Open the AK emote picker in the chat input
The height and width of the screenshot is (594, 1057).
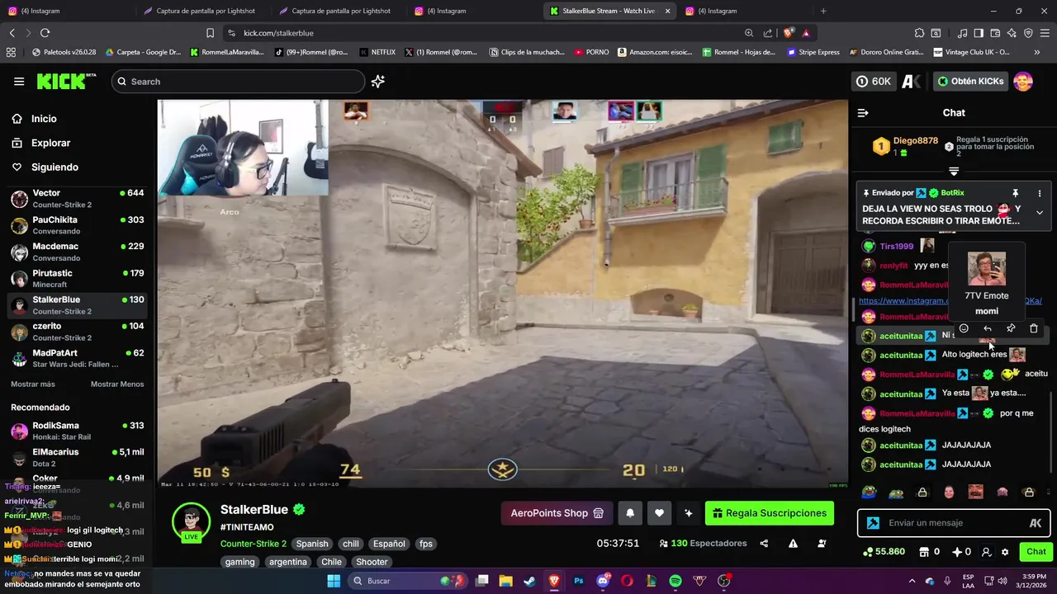pyautogui.click(x=1036, y=523)
